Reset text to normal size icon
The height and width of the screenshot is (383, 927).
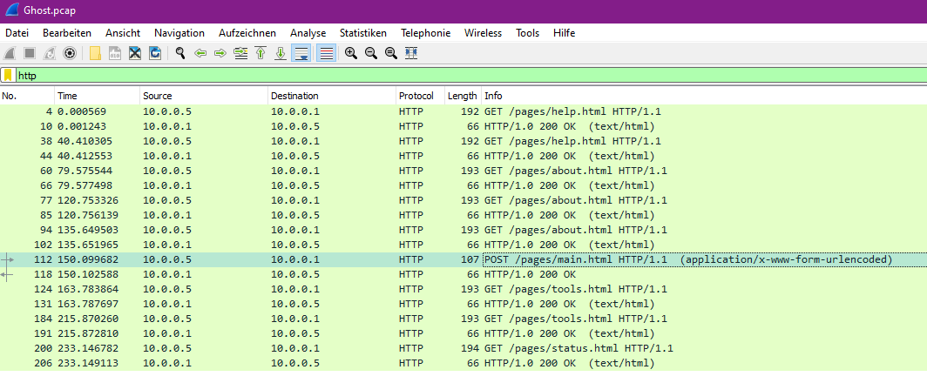[391, 53]
